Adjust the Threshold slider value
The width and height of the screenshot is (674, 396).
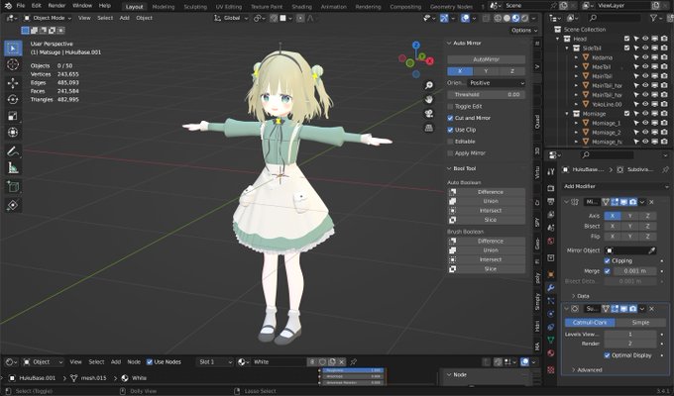click(486, 95)
